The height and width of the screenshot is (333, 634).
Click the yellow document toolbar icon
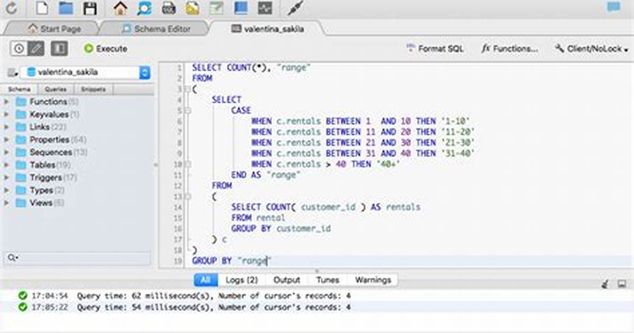click(x=192, y=7)
